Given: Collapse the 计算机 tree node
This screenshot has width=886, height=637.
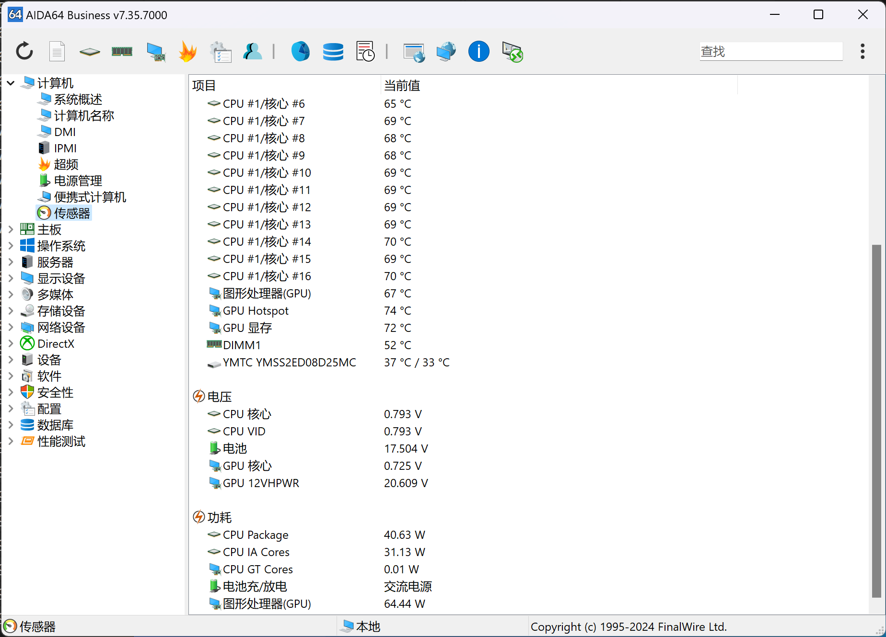Looking at the screenshot, I should click(x=11, y=83).
